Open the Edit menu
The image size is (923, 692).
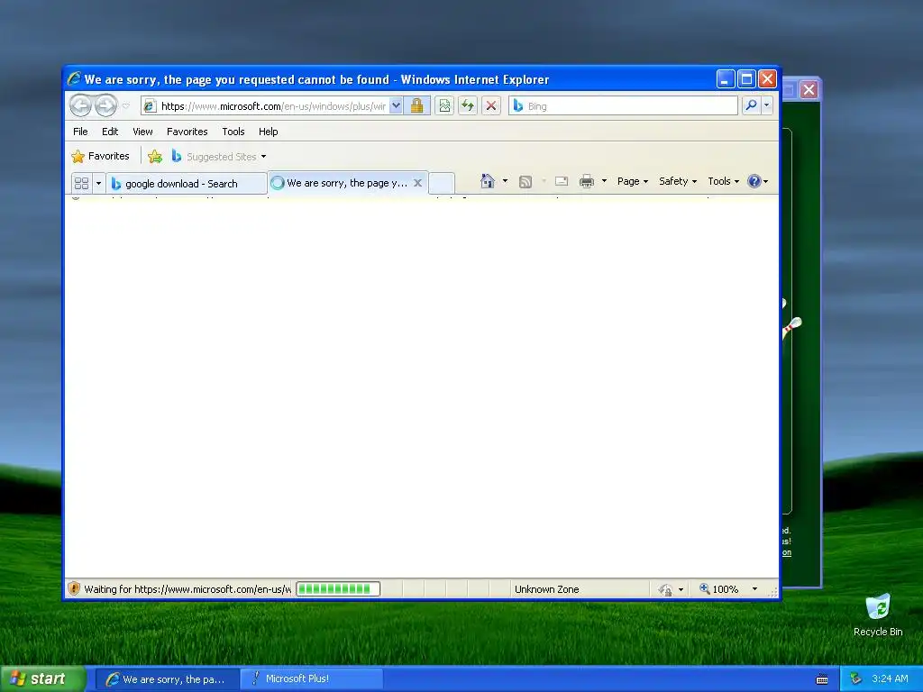[109, 132]
